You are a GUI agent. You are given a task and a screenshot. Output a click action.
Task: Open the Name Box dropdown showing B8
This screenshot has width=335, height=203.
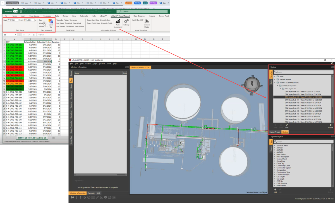[16, 35]
